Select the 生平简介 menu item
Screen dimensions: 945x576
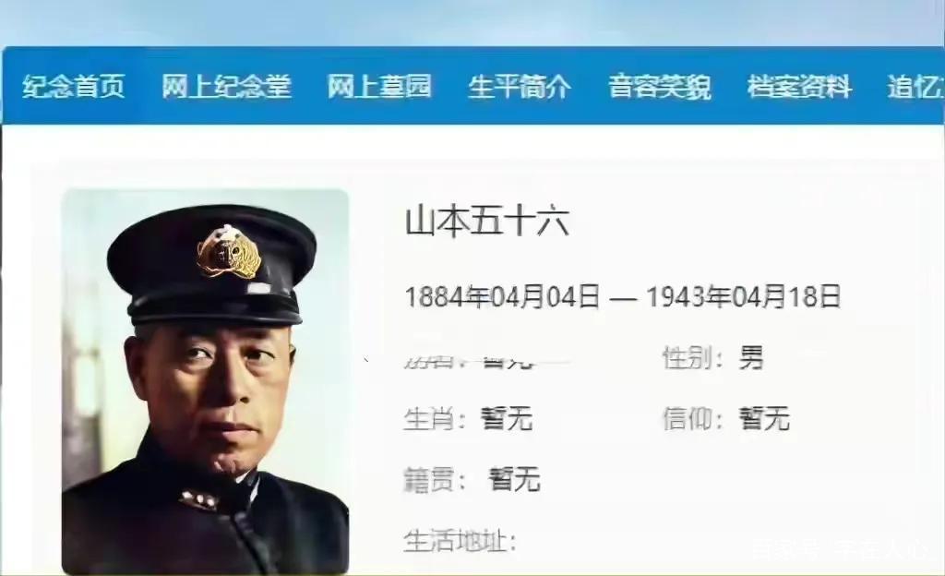click(x=520, y=87)
